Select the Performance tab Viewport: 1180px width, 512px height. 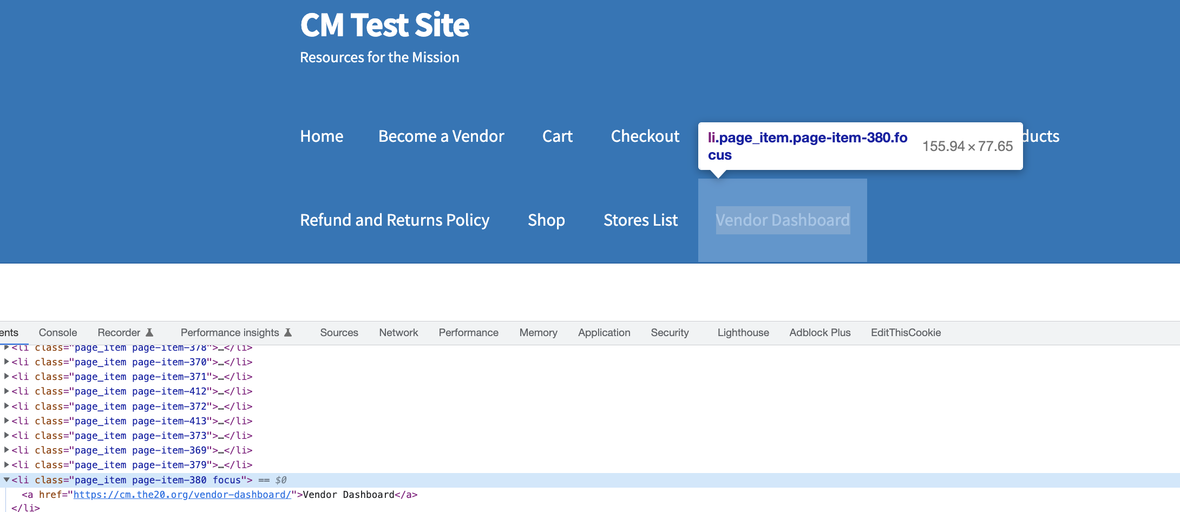[x=469, y=332]
